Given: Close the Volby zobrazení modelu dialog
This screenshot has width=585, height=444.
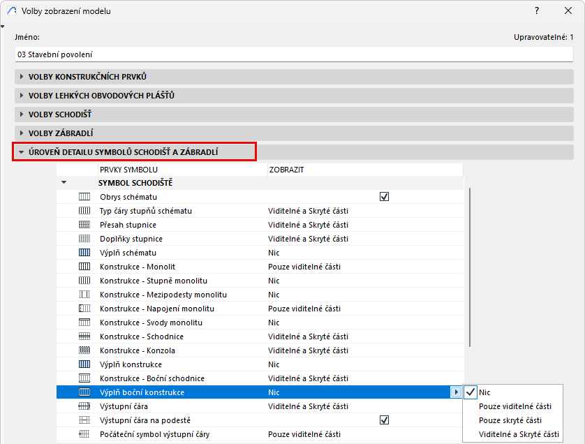Looking at the screenshot, I should click(568, 10).
